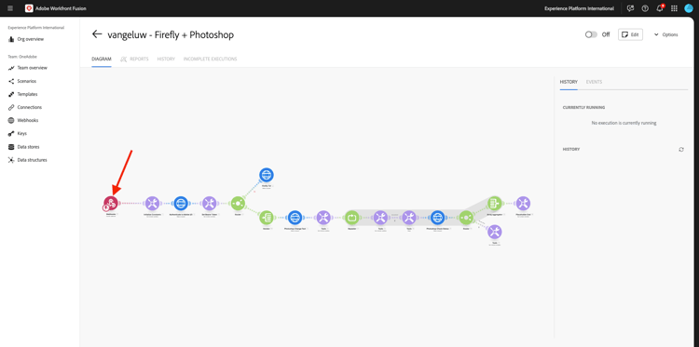Screen dimensions: 699x347
Task: Refresh the History list
Action: [681, 150]
